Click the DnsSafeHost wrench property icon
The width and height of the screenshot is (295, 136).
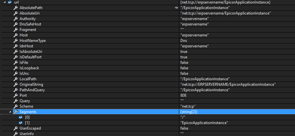(16, 24)
